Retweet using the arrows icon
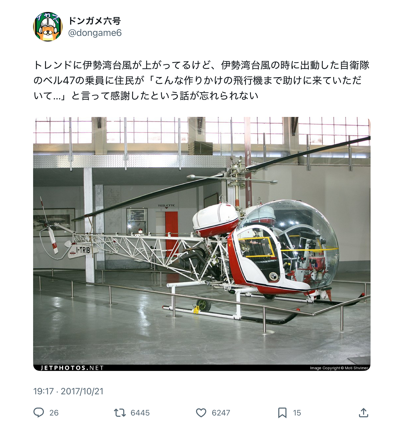The width and height of the screenshot is (407, 428). point(120,412)
